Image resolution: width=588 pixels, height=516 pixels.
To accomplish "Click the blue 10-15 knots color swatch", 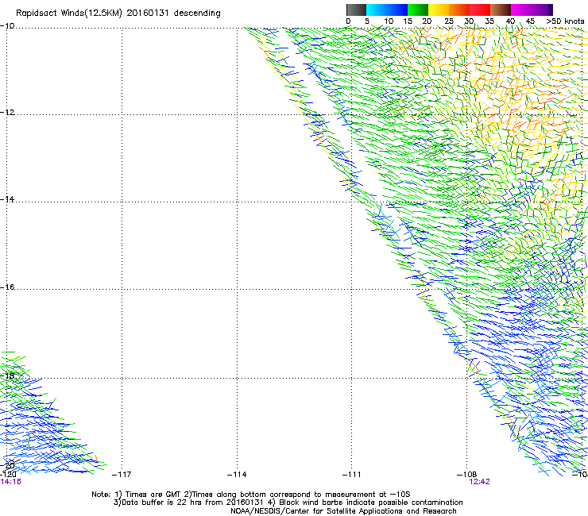I will [397, 10].
